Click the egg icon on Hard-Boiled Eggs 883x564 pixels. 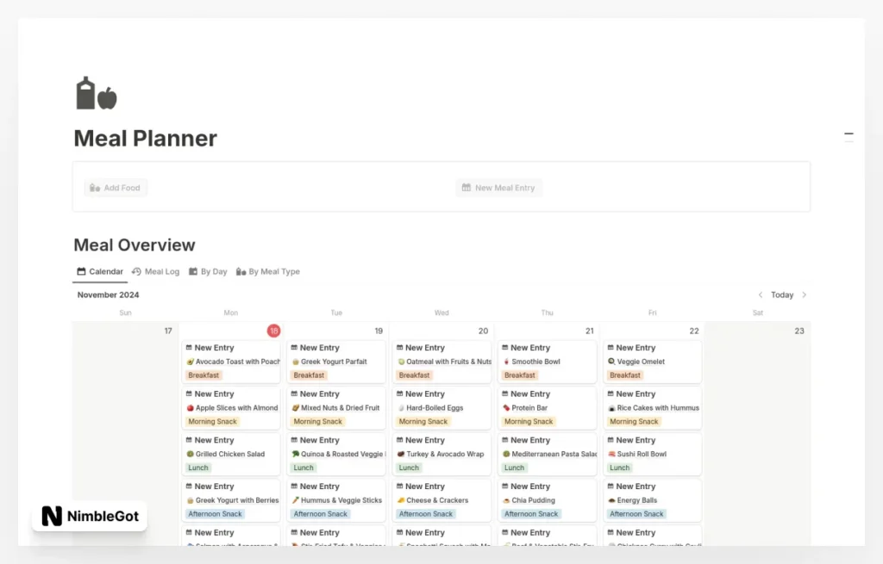click(400, 407)
